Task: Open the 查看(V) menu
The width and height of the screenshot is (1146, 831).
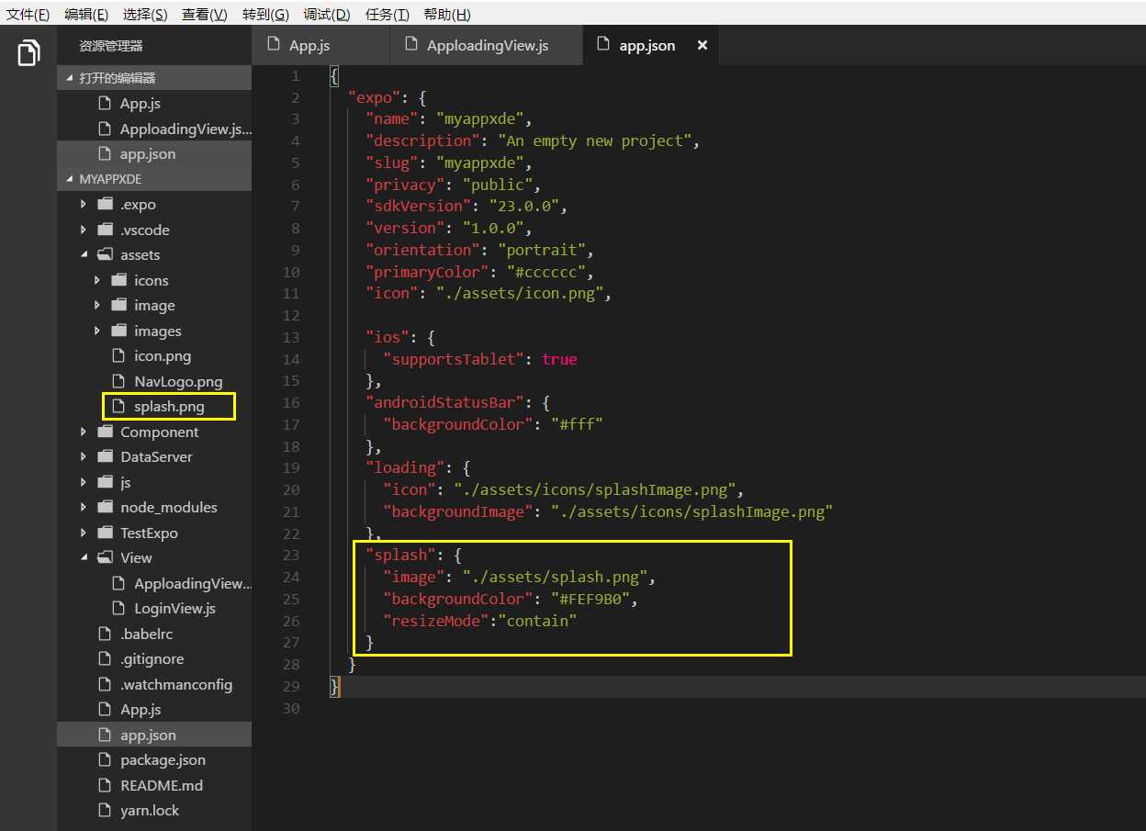Action: pyautogui.click(x=204, y=15)
